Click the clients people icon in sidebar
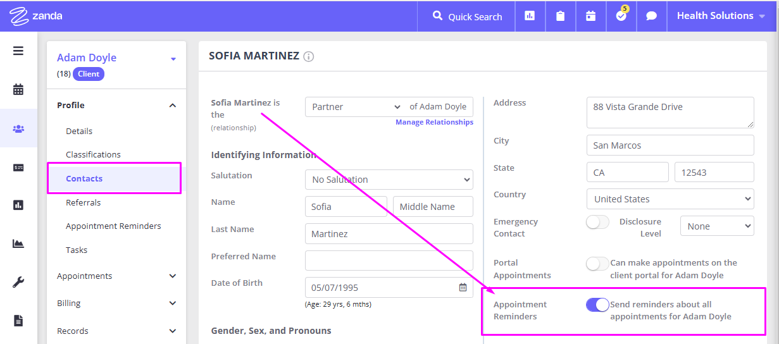This screenshot has height=344, width=779. click(18, 128)
